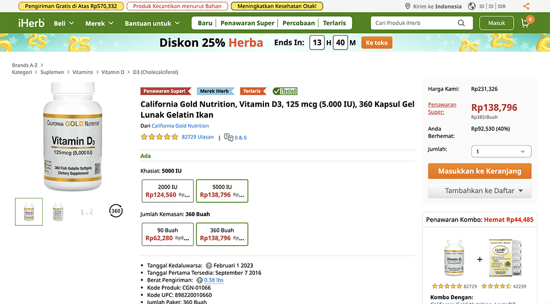Expand the Tambahkan ke Daftar dropdown

click(480, 191)
